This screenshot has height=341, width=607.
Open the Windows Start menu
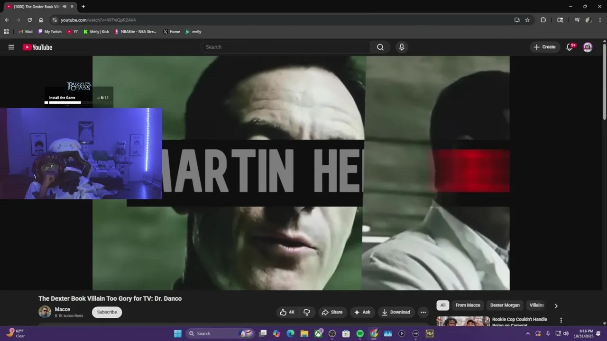pos(178,333)
